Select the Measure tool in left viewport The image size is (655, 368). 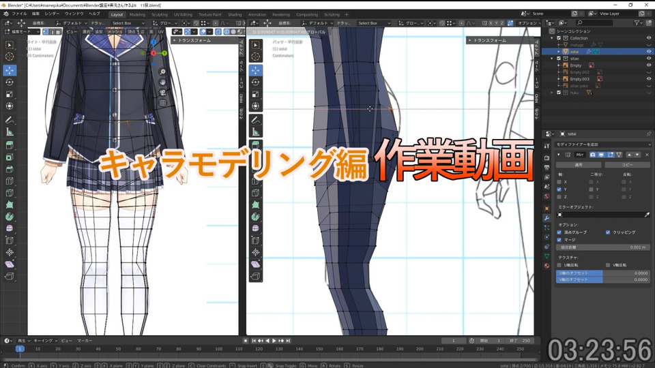click(10, 132)
